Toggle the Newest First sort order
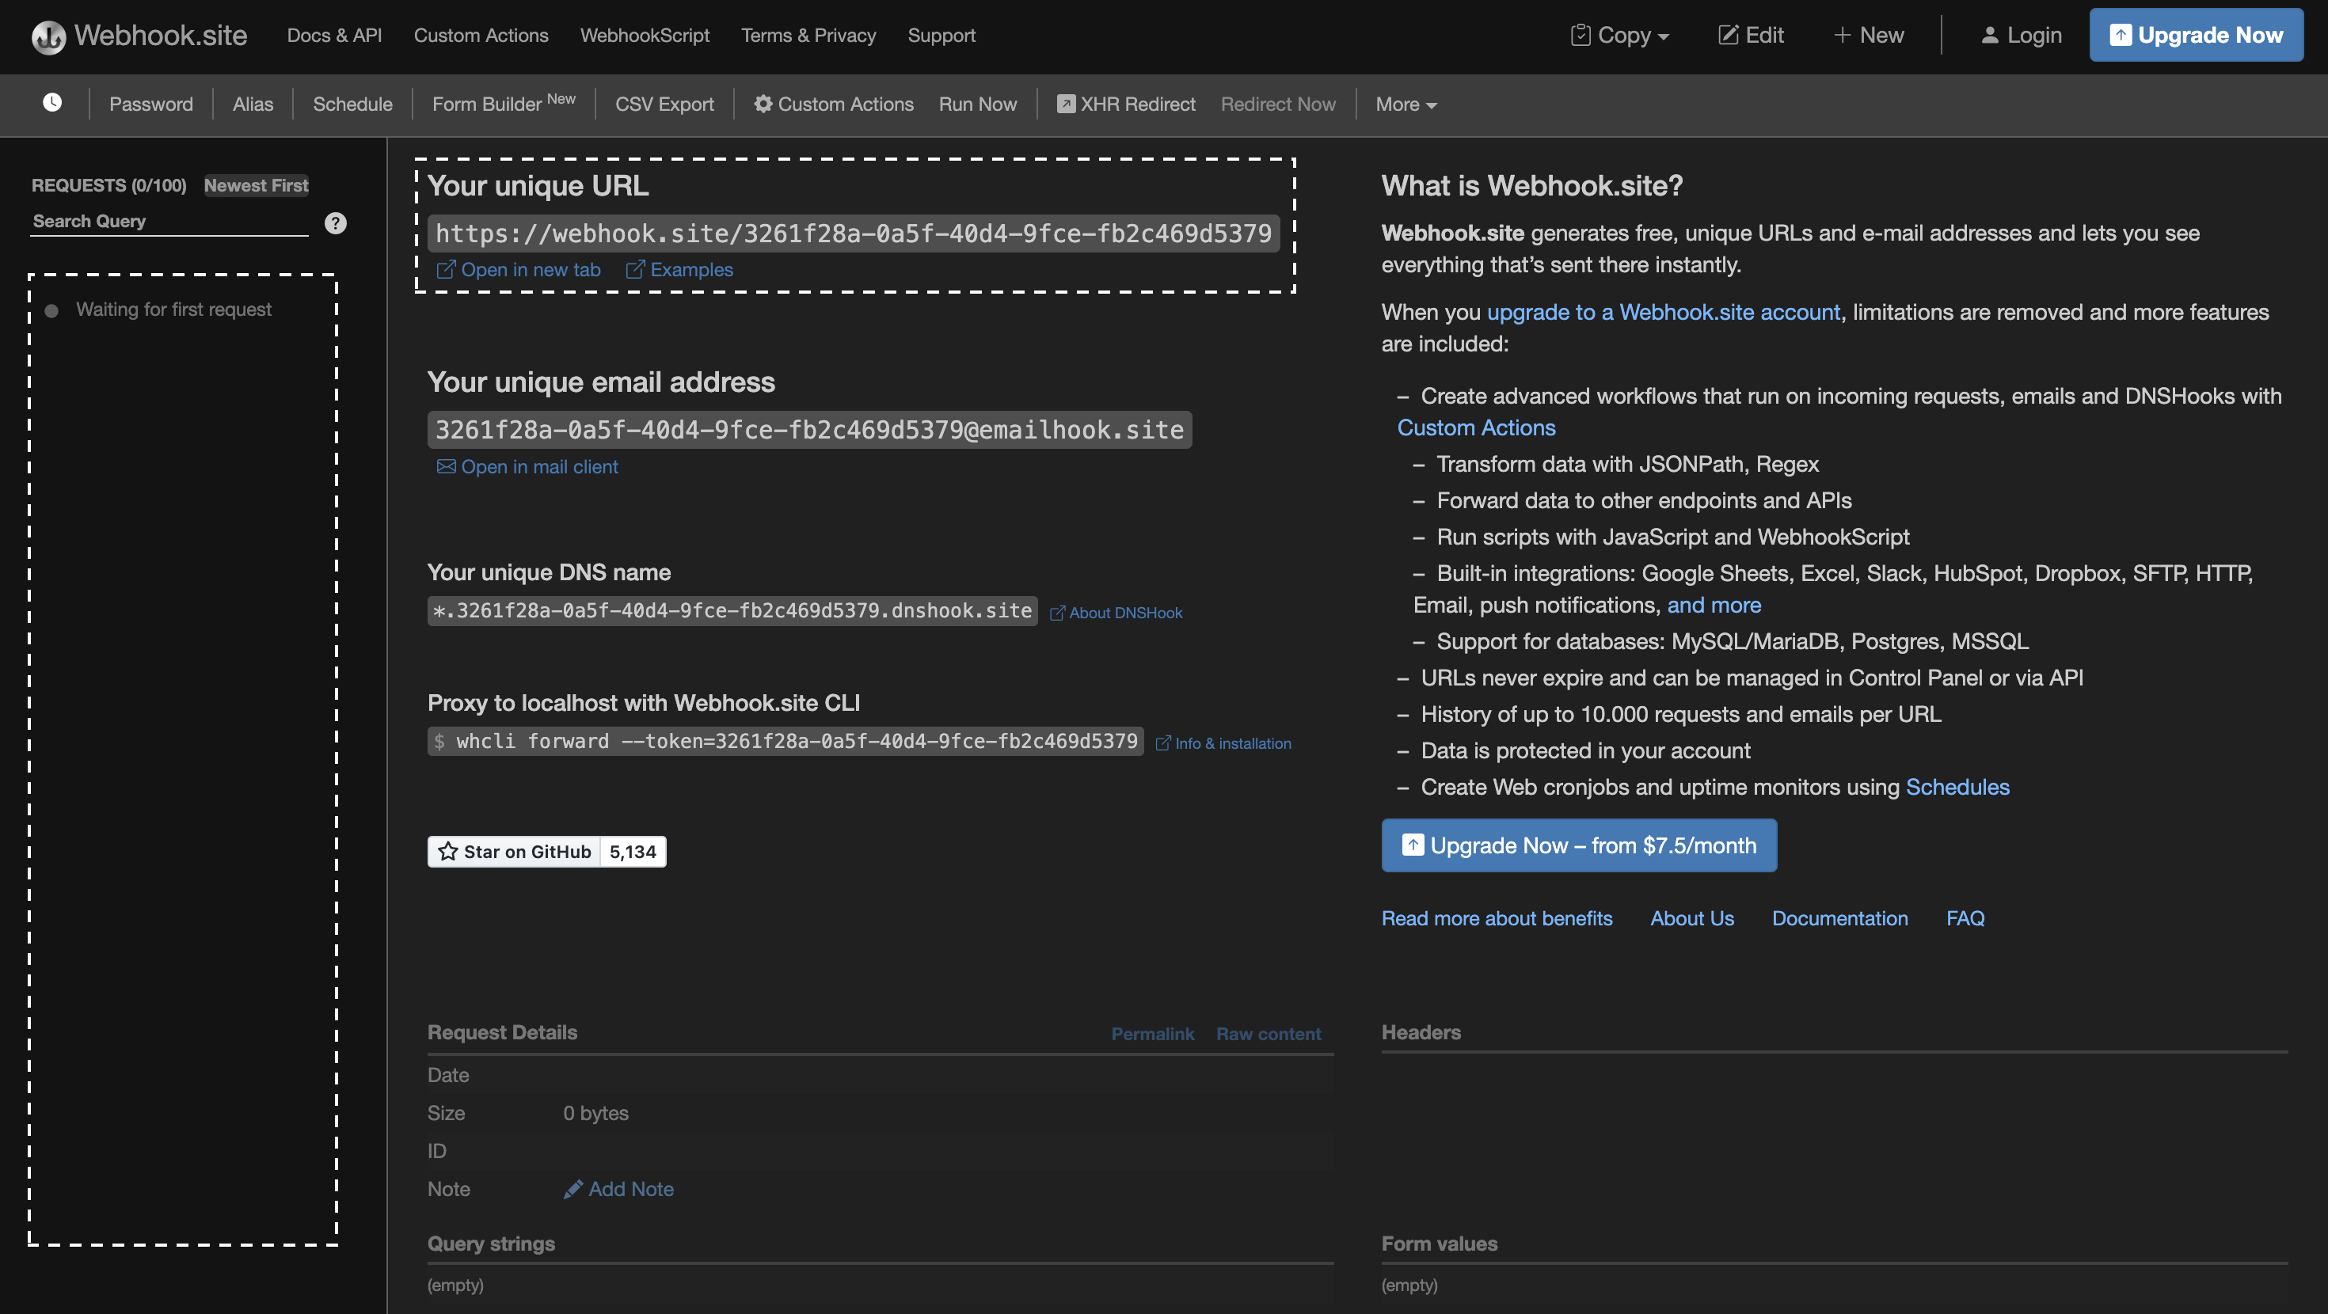 coord(256,185)
